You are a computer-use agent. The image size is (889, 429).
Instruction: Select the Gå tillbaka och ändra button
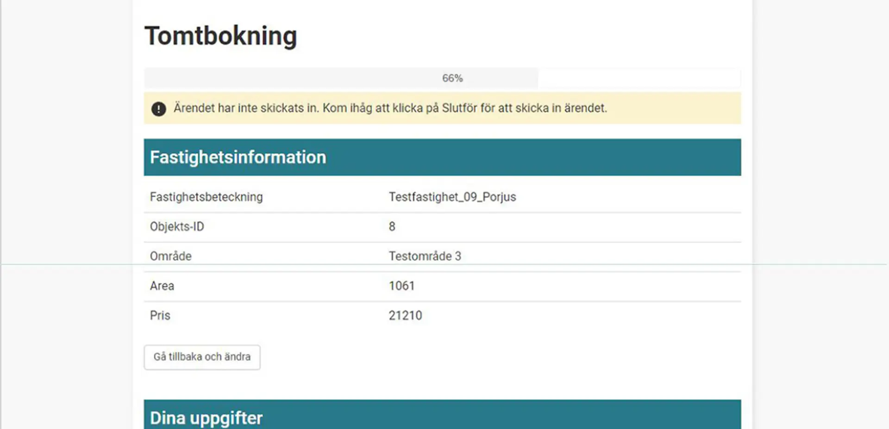point(202,357)
